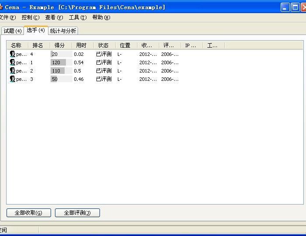The height and width of the screenshot is (236, 306).
Task: Click 已评测 status in rank 4 row
Action: point(104,54)
